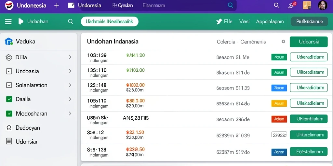Screen dimensions: 333x166
Task: Click the Uadhranils INealbssaink search pill
Action: pos(110,21)
